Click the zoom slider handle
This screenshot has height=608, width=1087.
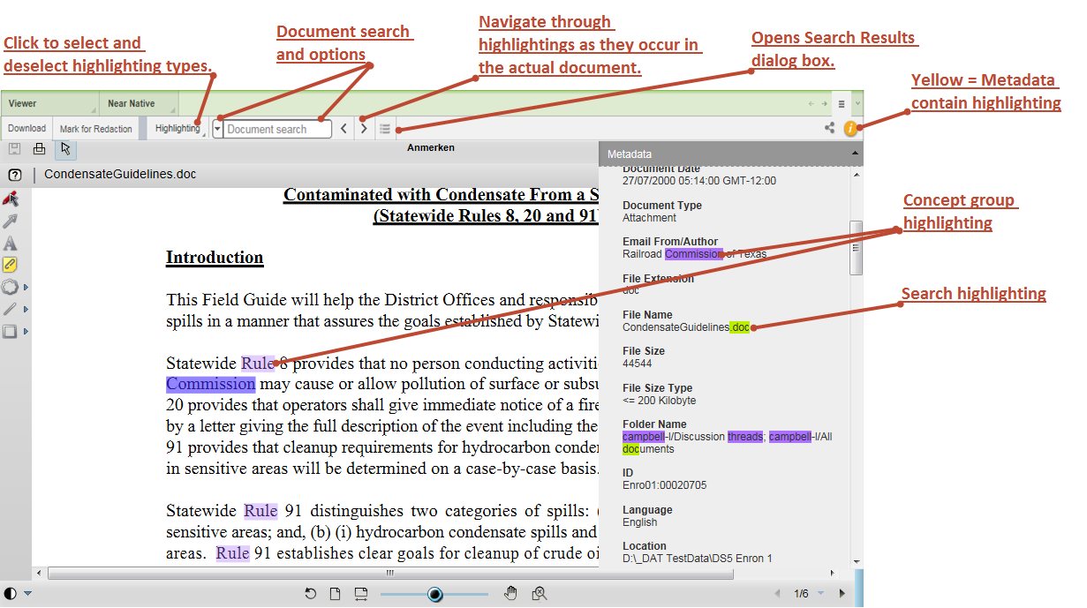434,594
